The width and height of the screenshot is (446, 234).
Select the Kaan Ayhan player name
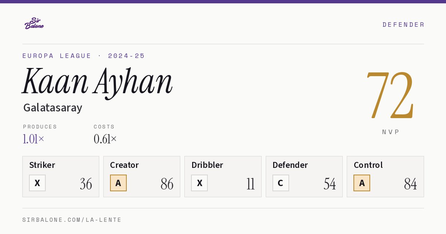97,82
